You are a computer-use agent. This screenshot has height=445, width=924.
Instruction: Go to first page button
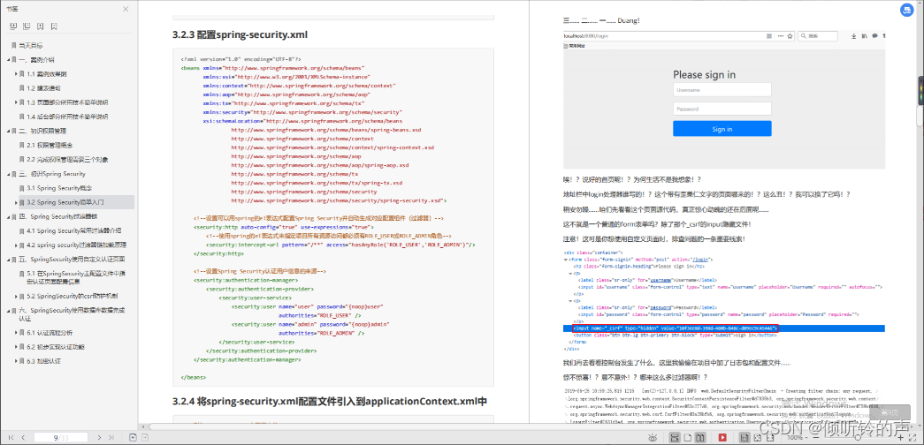pos(10,437)
